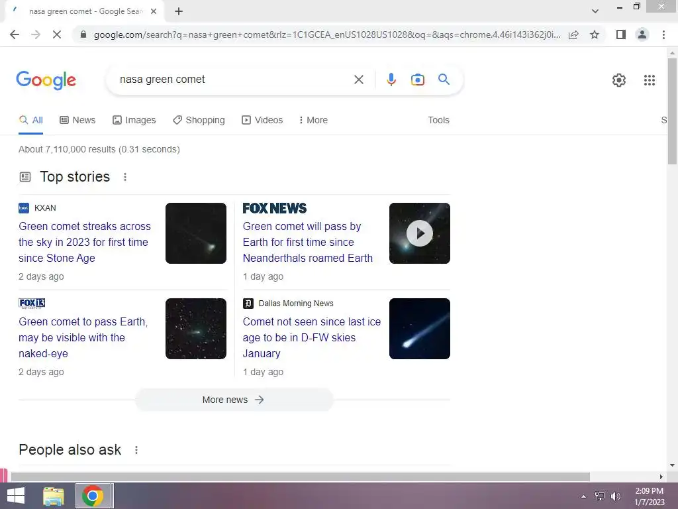Open the Windows Start menu
The image size is (678, 509).
[x=16, y=496]
